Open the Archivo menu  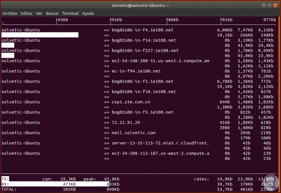(x=10, y=13)
